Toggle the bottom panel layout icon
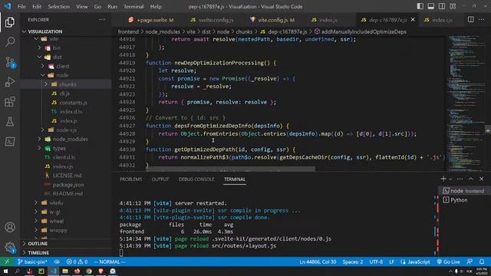 431,6
